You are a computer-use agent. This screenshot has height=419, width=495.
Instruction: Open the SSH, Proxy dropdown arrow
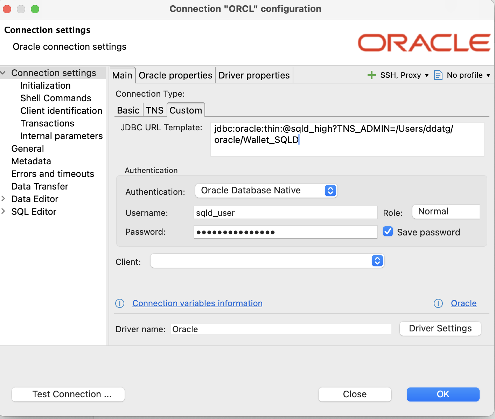point(427,75)
